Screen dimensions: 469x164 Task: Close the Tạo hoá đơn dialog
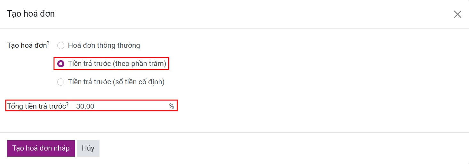point(457,14)
